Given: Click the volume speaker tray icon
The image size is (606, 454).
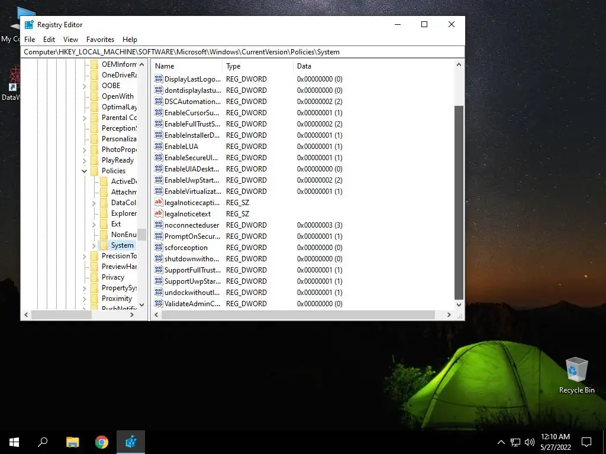Looking at the screenshot, I should [530, 442].
